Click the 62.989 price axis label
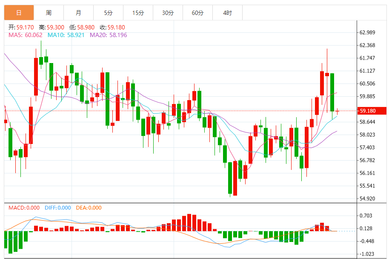 [x=367, y=33]
